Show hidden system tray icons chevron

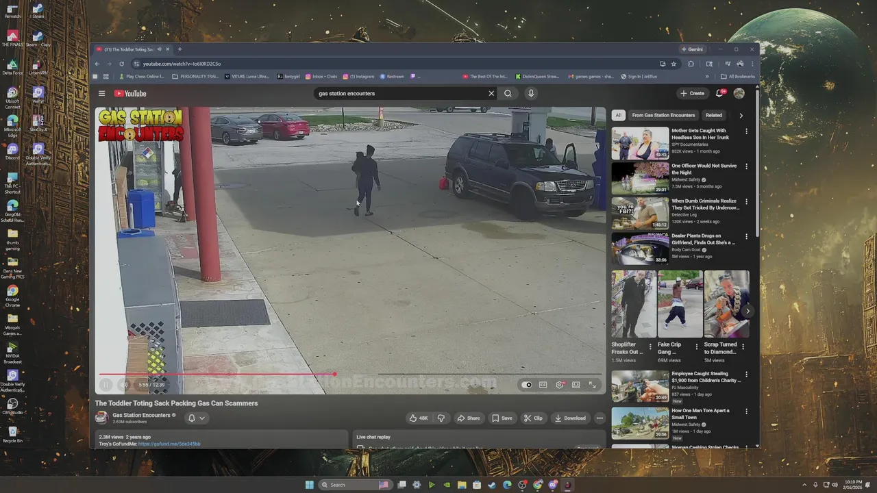806,485
